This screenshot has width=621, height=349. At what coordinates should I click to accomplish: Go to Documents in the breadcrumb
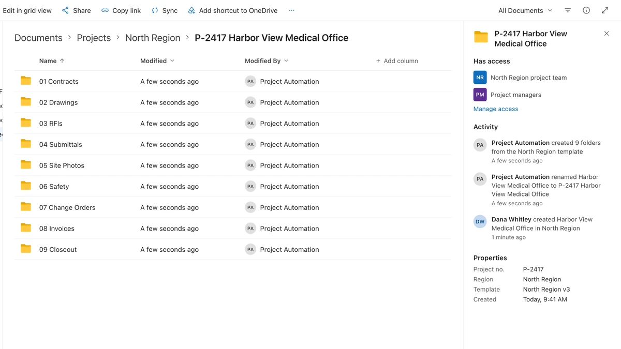click(38, 38)
